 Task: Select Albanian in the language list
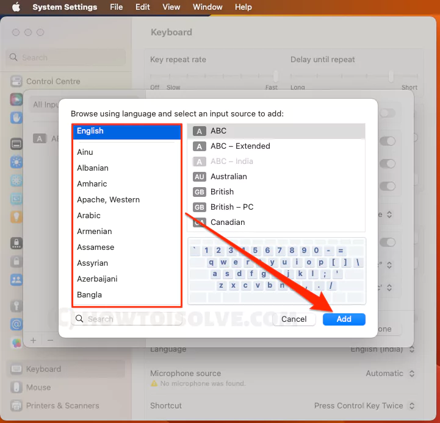coord(127,168)
